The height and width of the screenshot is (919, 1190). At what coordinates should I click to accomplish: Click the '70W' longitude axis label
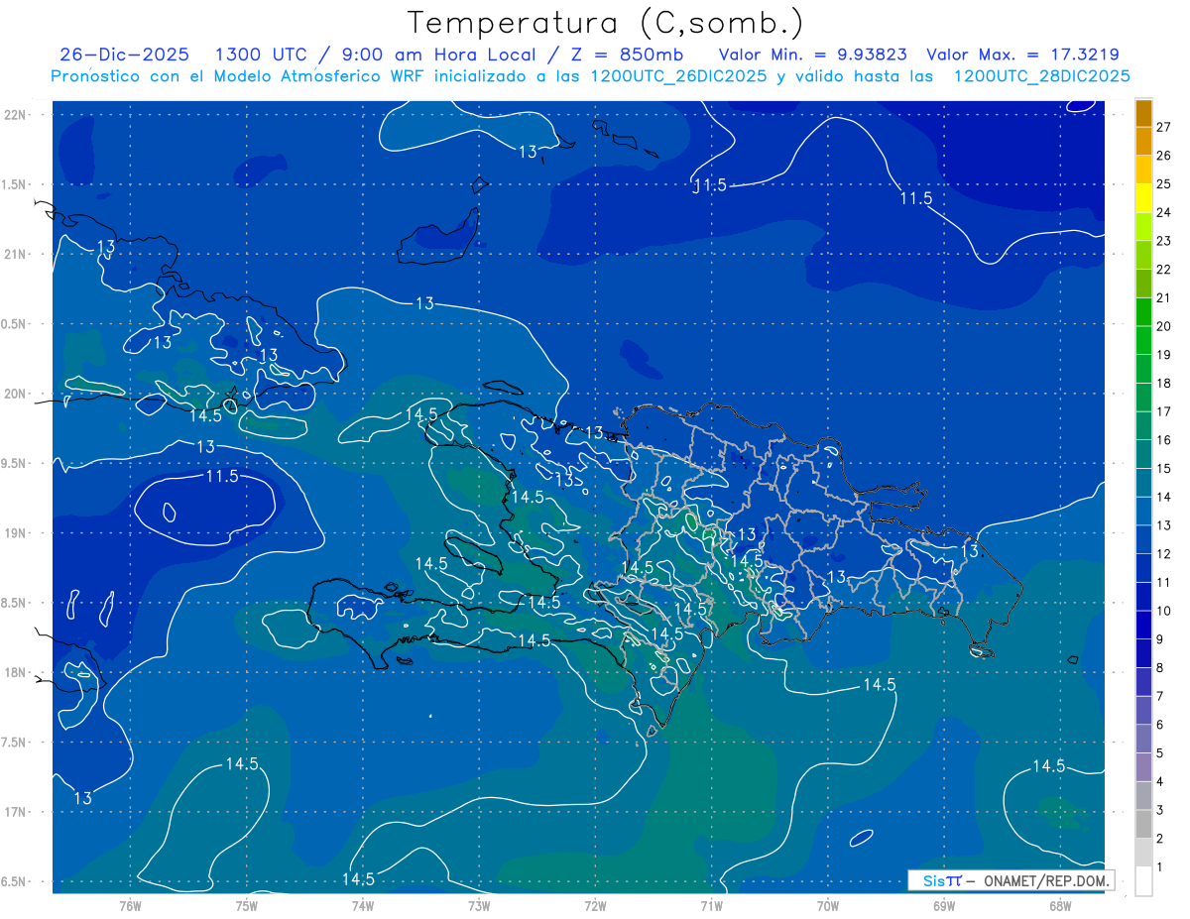[827, 906]
